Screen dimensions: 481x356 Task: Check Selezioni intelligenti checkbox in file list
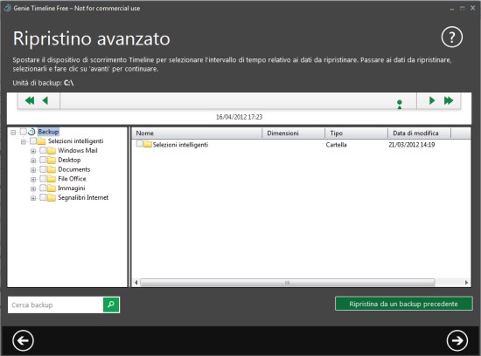pyautogui.click(x=140, y=144)
